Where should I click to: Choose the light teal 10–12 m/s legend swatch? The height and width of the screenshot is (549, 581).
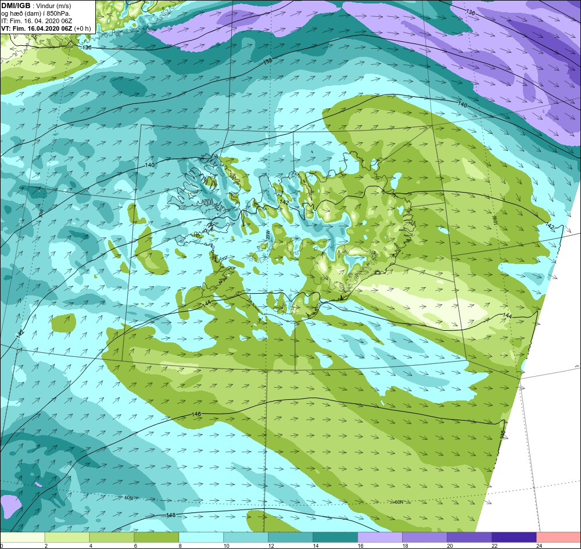[246, 537]
